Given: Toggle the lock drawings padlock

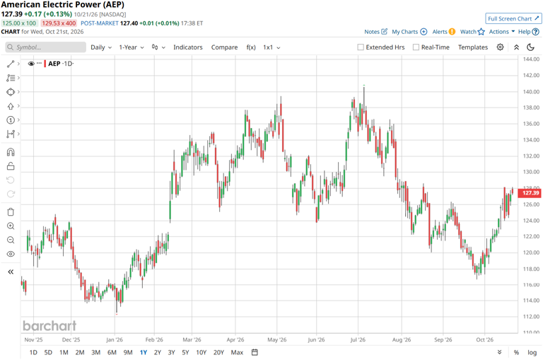Looking at the screenshot, I should coord(11,166).
